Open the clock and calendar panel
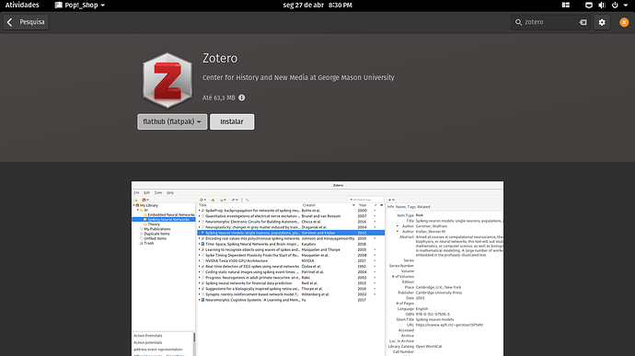Viewport: 635px width, 356px height. (x=317, y=5)
